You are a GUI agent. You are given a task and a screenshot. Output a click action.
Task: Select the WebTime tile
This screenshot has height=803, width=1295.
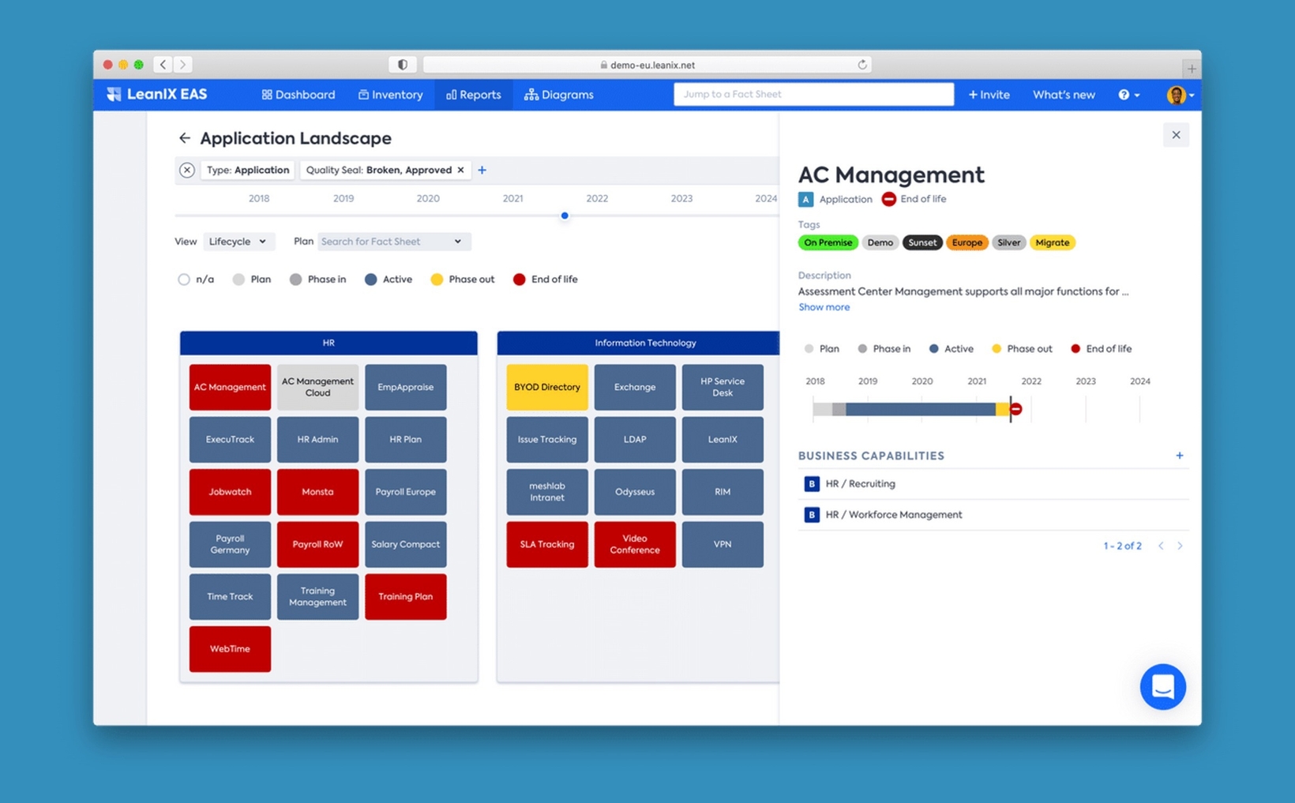[x=230, y=649]
